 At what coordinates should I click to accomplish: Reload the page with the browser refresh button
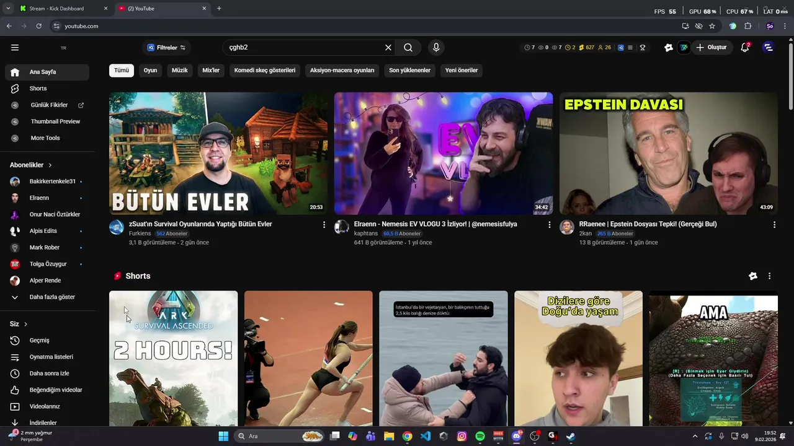click(x=38, y=26)
